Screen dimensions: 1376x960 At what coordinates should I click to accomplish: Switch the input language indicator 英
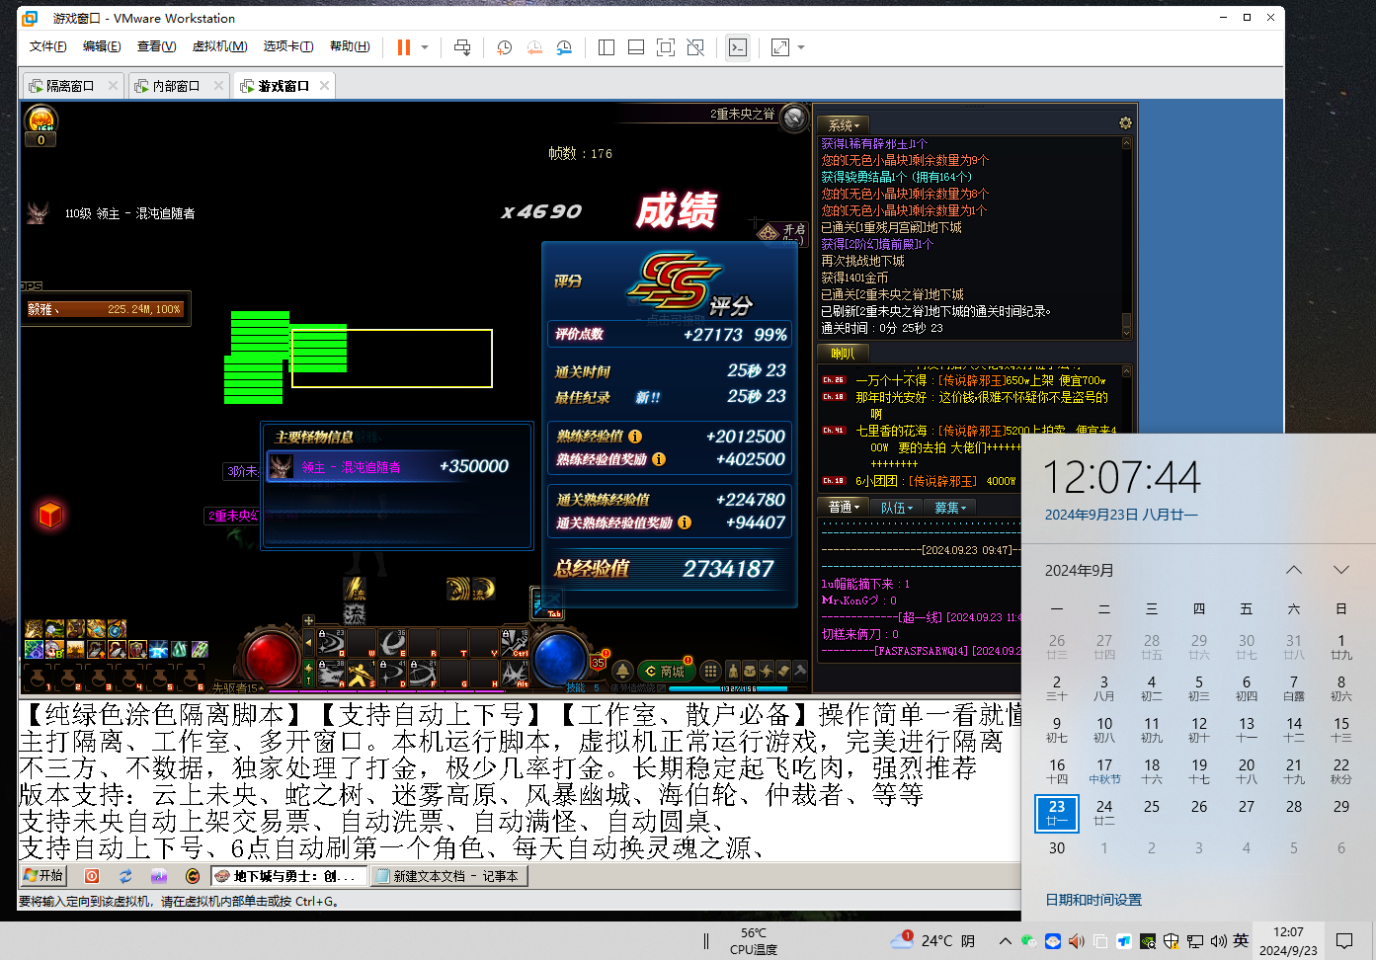point(1241,940)
